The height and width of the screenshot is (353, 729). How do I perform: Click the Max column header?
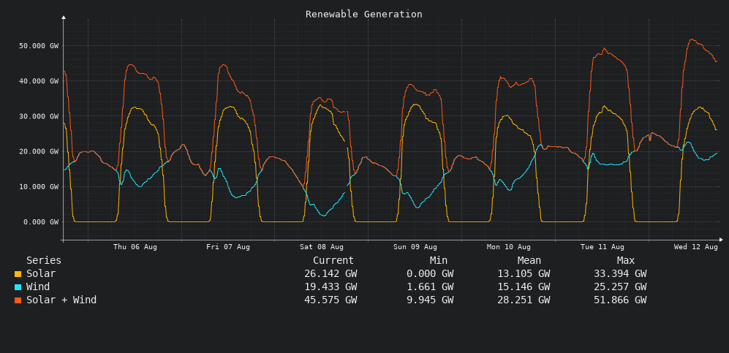point(626,261)
